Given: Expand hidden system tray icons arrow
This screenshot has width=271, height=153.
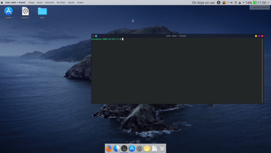Looking at the screenshot, I should 243,2.
